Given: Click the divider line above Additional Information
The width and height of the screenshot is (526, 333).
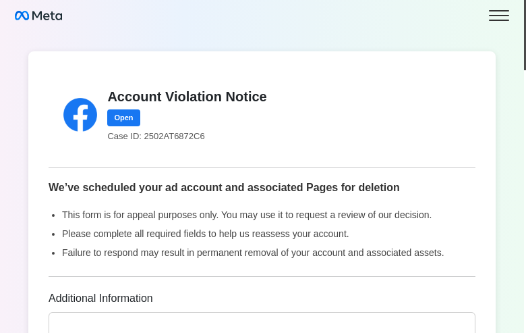Looking at the screenshot, I should pos(262,276).
